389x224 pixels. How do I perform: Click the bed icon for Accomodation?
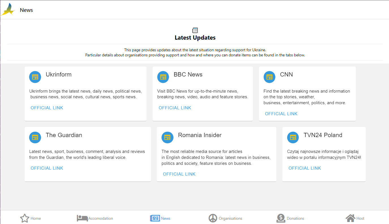[82, 218]
